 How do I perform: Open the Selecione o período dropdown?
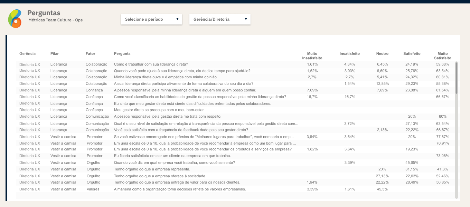pyautogui.click(x=151, y=19)
